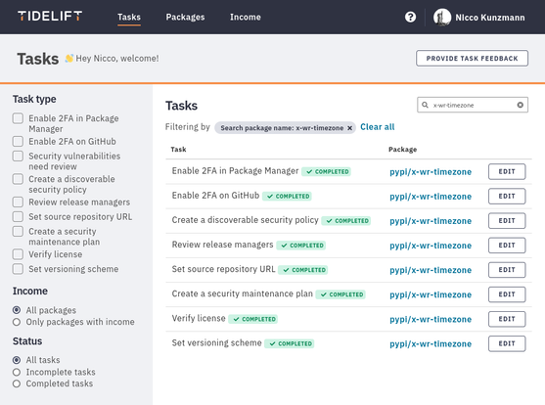The height and width of the screenshot is (405, 545).
Task: Select Only packages with income option
Action: click(x=17, y=322)
